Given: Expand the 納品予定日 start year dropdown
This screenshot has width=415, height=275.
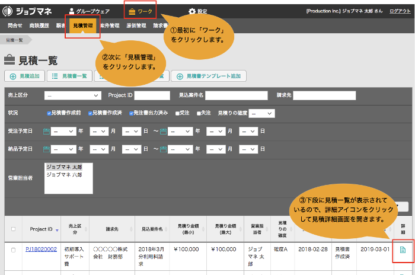Looking at the screenshot, I should point(63,149).
